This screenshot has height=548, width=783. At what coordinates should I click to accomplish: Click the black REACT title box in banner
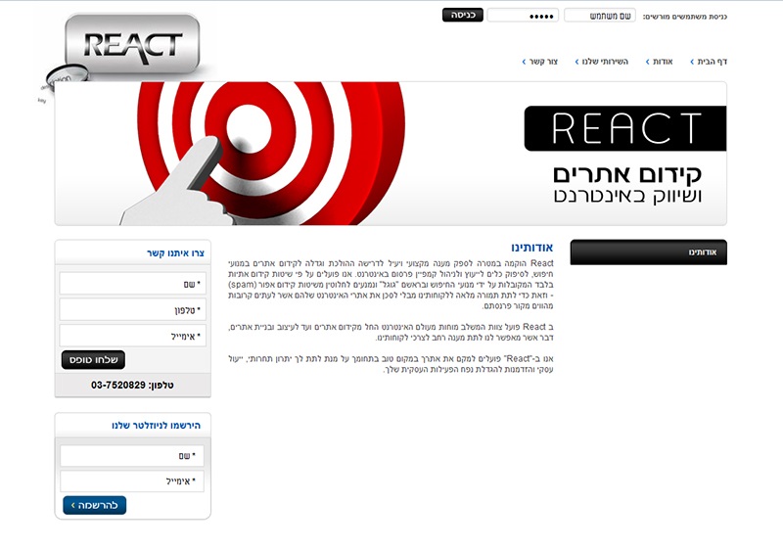[x=625, y=128]
